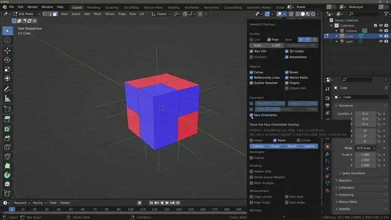
Task: Click frame 100 on the timeline
Action: [131, 209]
